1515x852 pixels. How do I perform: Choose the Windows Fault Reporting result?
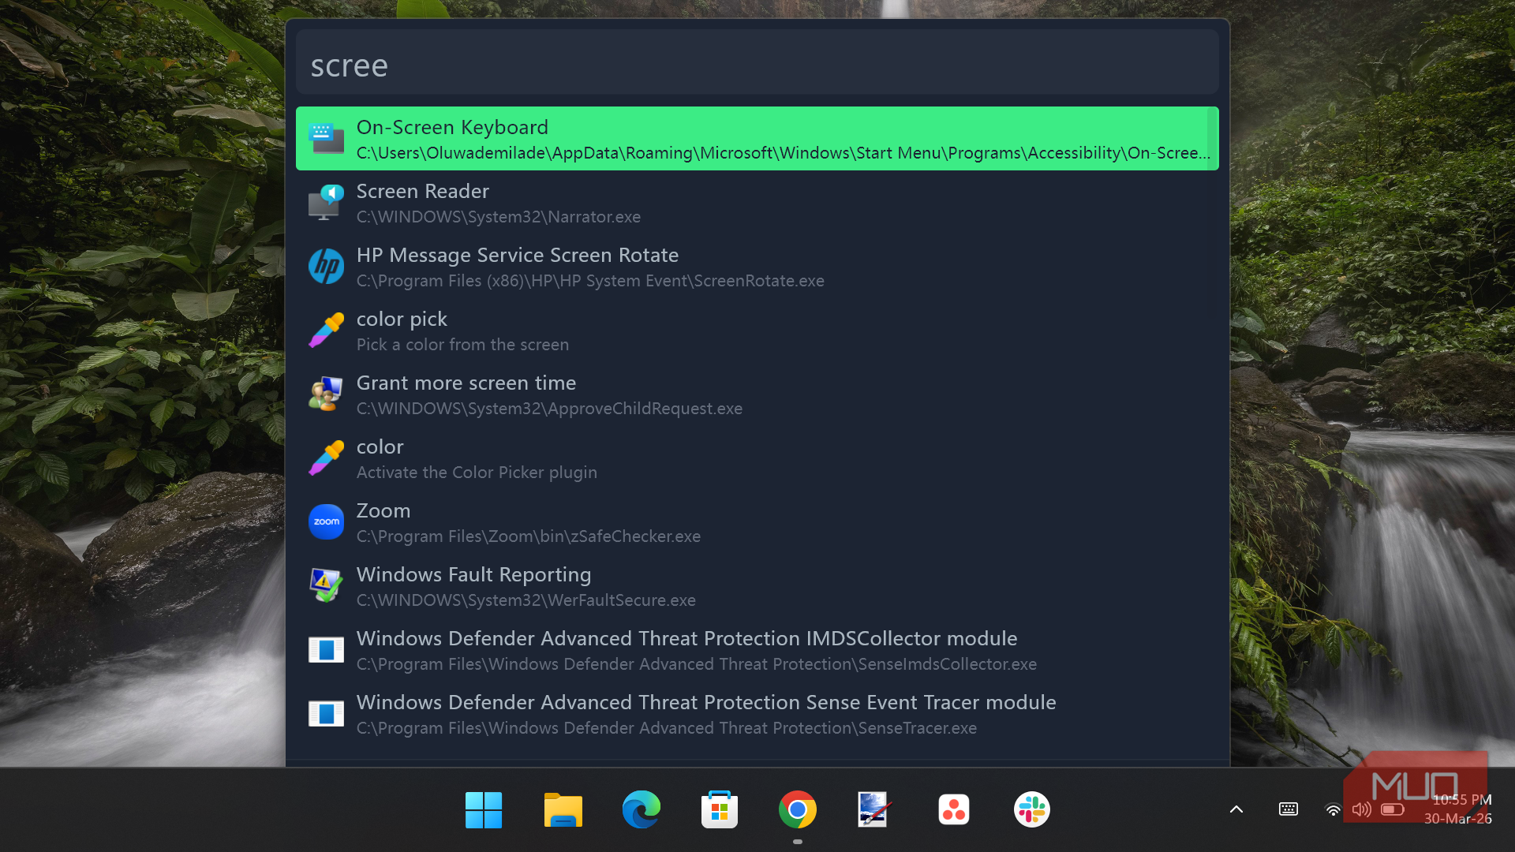point(757,586)
